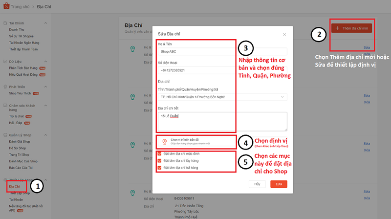Click the Địa chỉ chi tiết text field
This screenshot has width=391, height=219.
222,121
